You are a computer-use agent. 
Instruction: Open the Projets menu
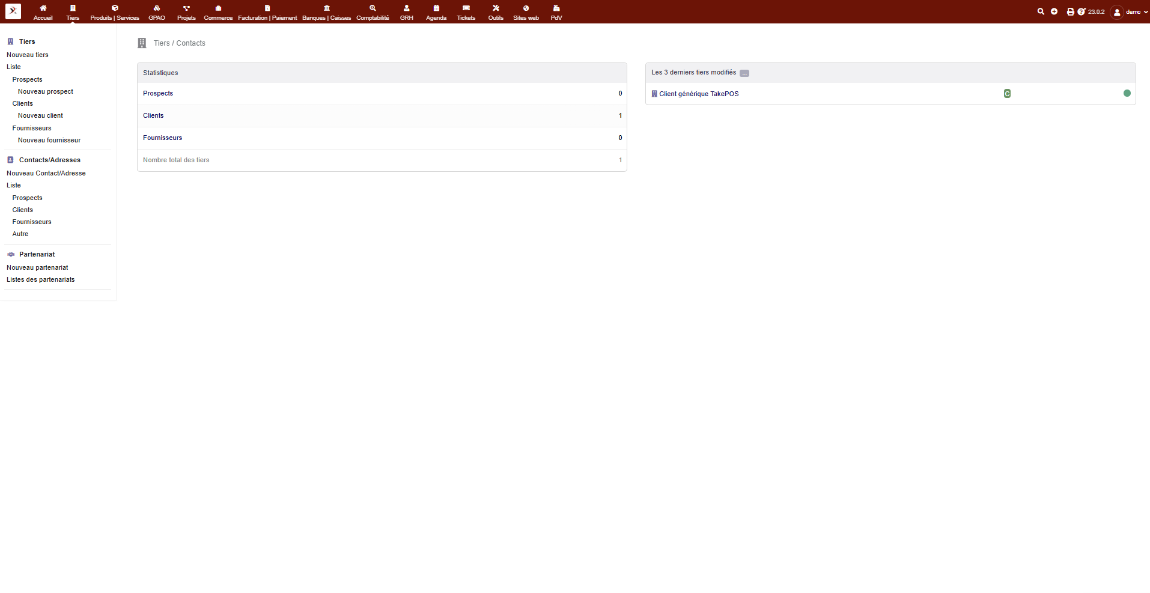tap(186, 12)
